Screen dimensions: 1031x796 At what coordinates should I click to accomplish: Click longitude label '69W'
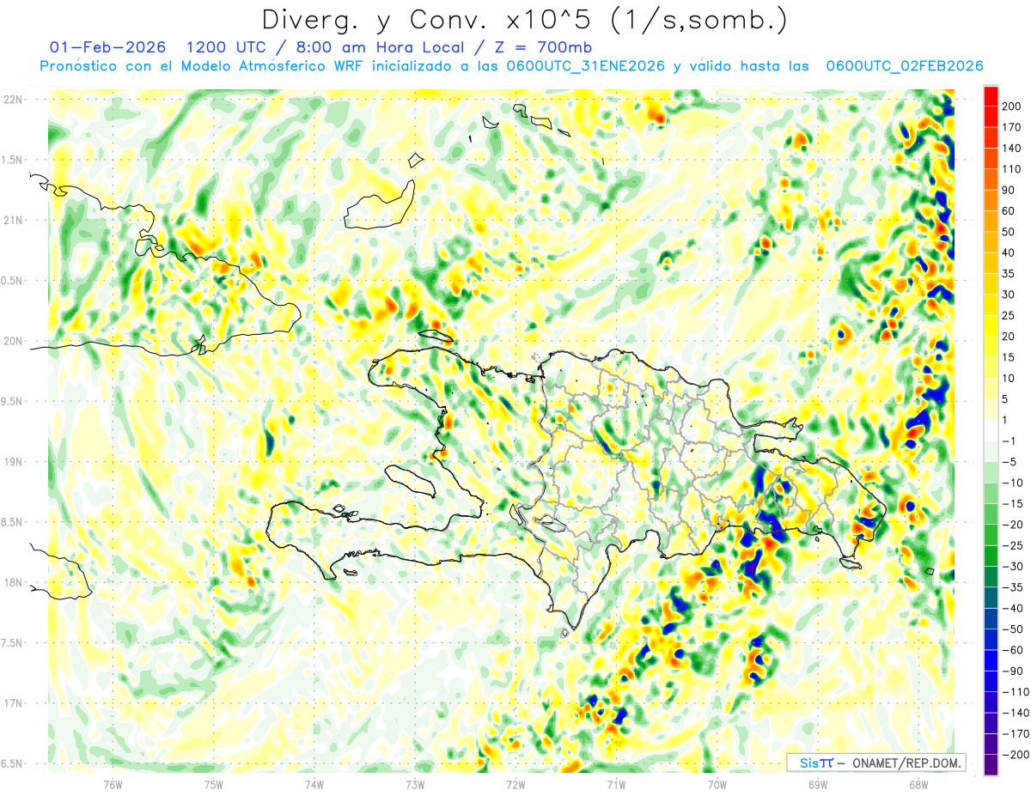coord(817,783)
